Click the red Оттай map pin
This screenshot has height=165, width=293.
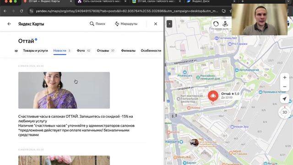(x=213, y=96)
